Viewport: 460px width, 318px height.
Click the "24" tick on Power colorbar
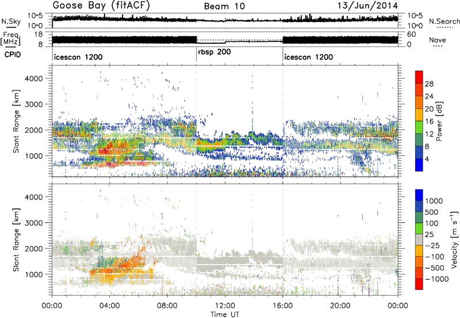click(x=429, y=96)
